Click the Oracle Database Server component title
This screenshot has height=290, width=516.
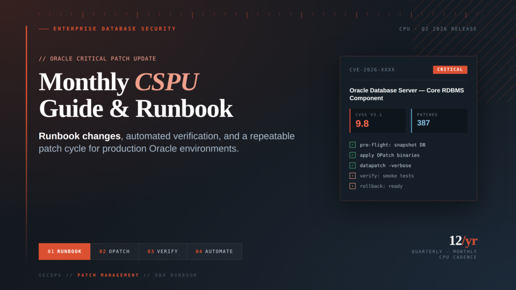point(407,94)
